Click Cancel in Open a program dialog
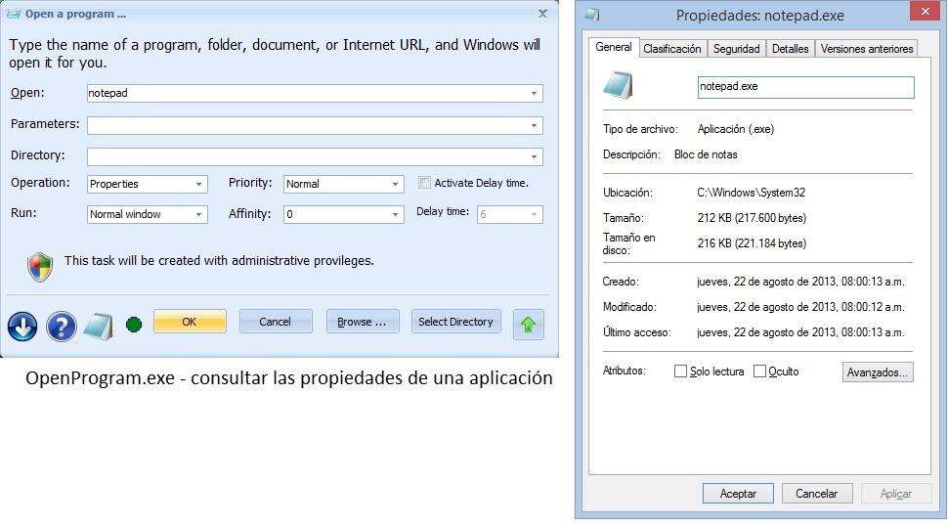948x525 pixels. click(x=276, y=322)
